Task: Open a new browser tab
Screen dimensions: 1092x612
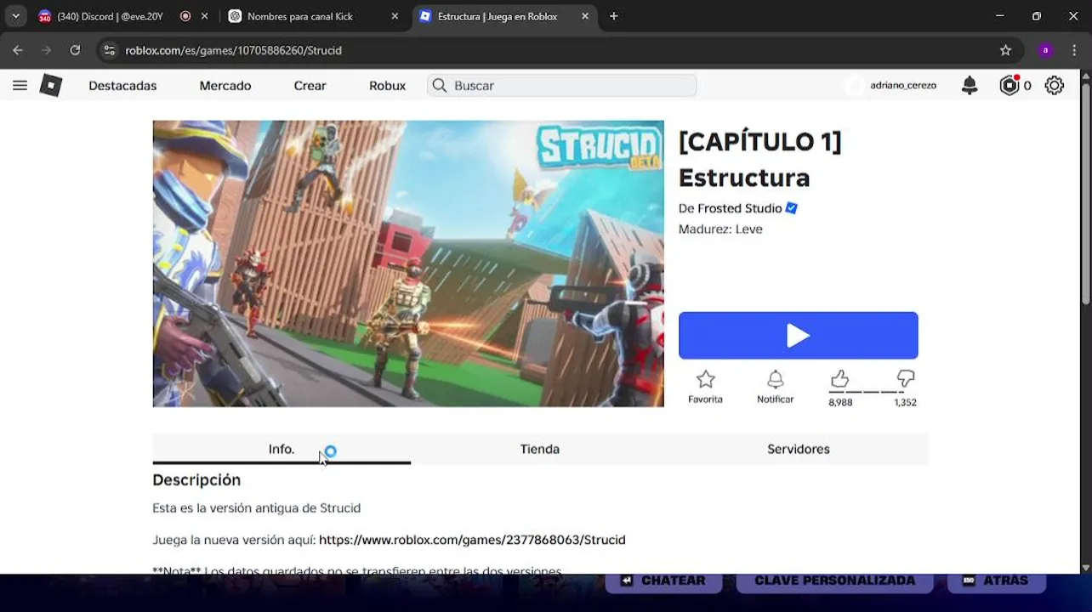Action: pyautogui.click(x=613, y=16)
